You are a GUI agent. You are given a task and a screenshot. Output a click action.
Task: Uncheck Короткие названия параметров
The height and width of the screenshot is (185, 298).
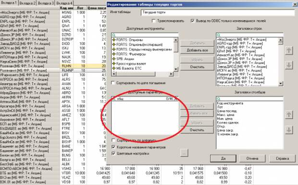point(113,147)
